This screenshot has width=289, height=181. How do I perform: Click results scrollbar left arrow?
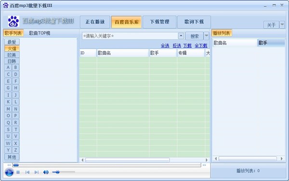tap(82, 160)
